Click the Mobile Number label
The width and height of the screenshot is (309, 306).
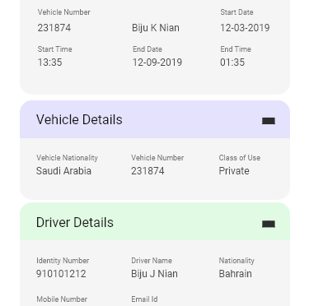pyautogui.click(x=62, y=299)
